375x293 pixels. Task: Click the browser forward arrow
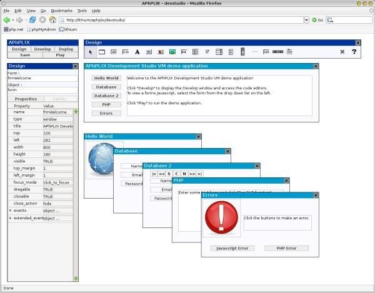pyautogui.click(x=19, y=20)
